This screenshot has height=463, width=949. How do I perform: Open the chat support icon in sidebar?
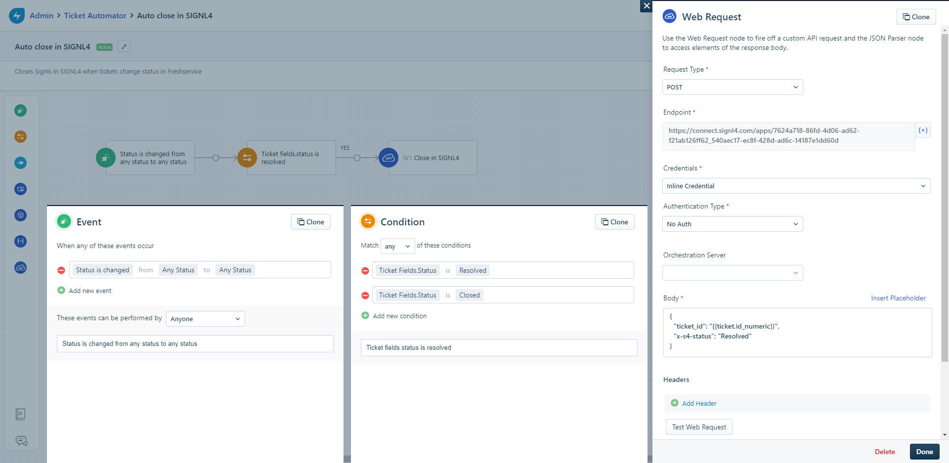[21, 441]
